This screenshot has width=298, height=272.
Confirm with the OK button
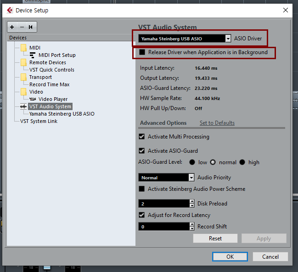[x=230, y=256]
